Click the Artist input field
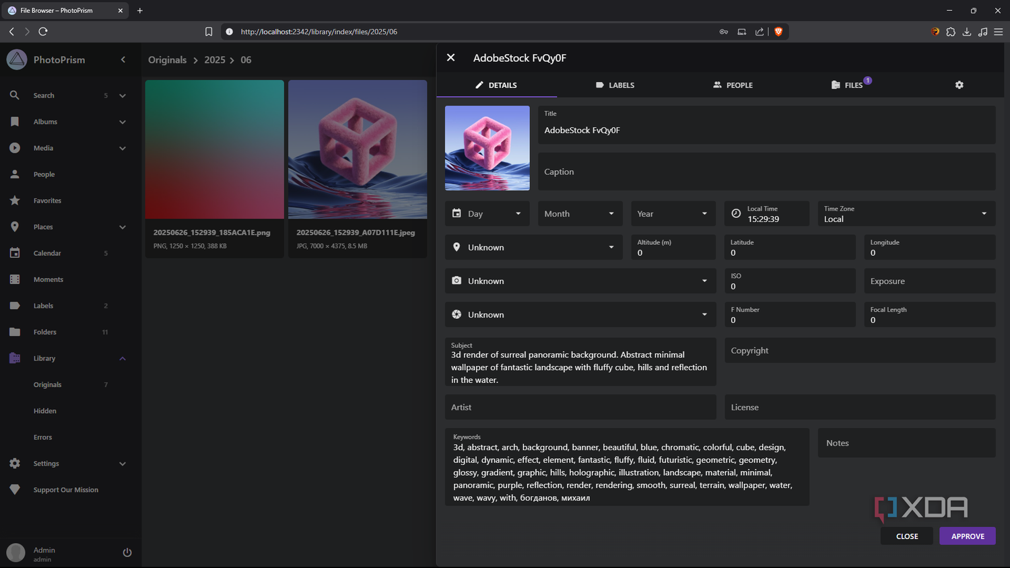 coord(580,407)
